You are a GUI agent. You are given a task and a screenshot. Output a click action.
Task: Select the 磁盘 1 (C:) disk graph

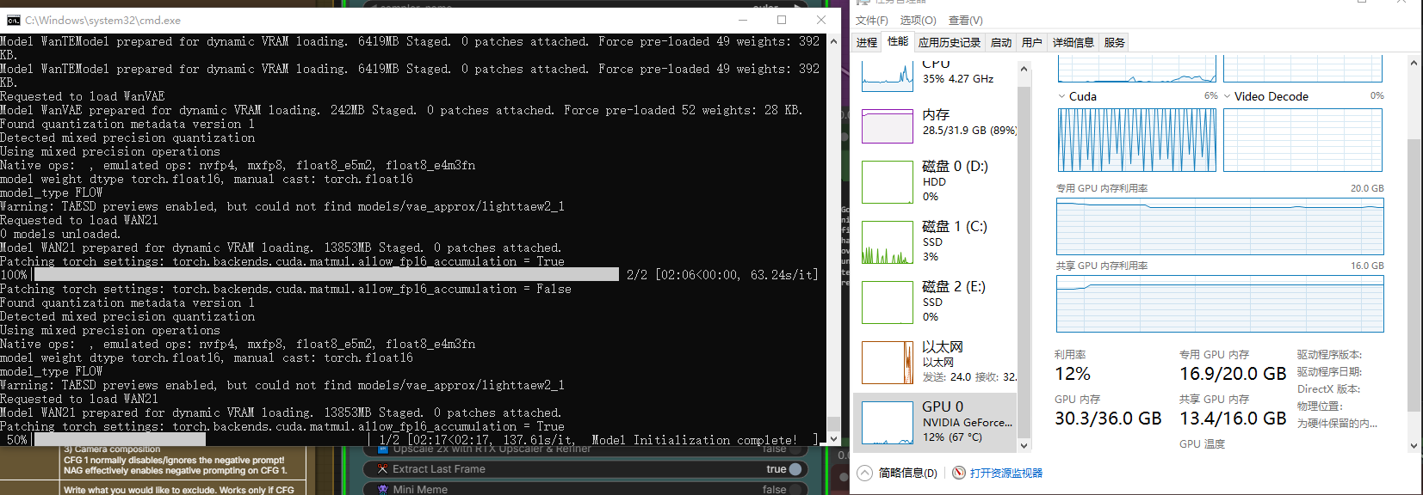click(x=888, y=242)
